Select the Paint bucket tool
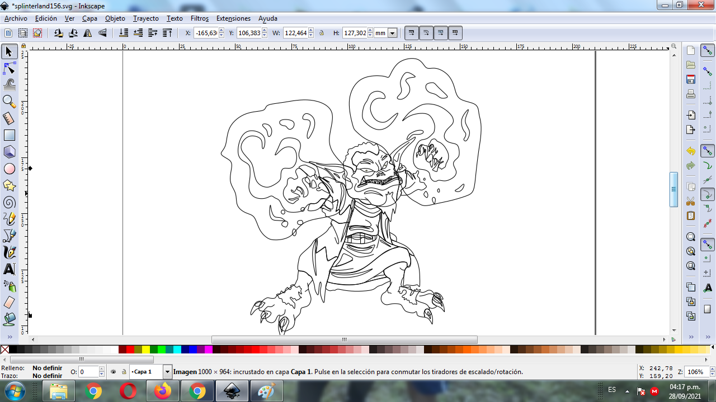This screenshot has width=716, height=402. point(9,319)
